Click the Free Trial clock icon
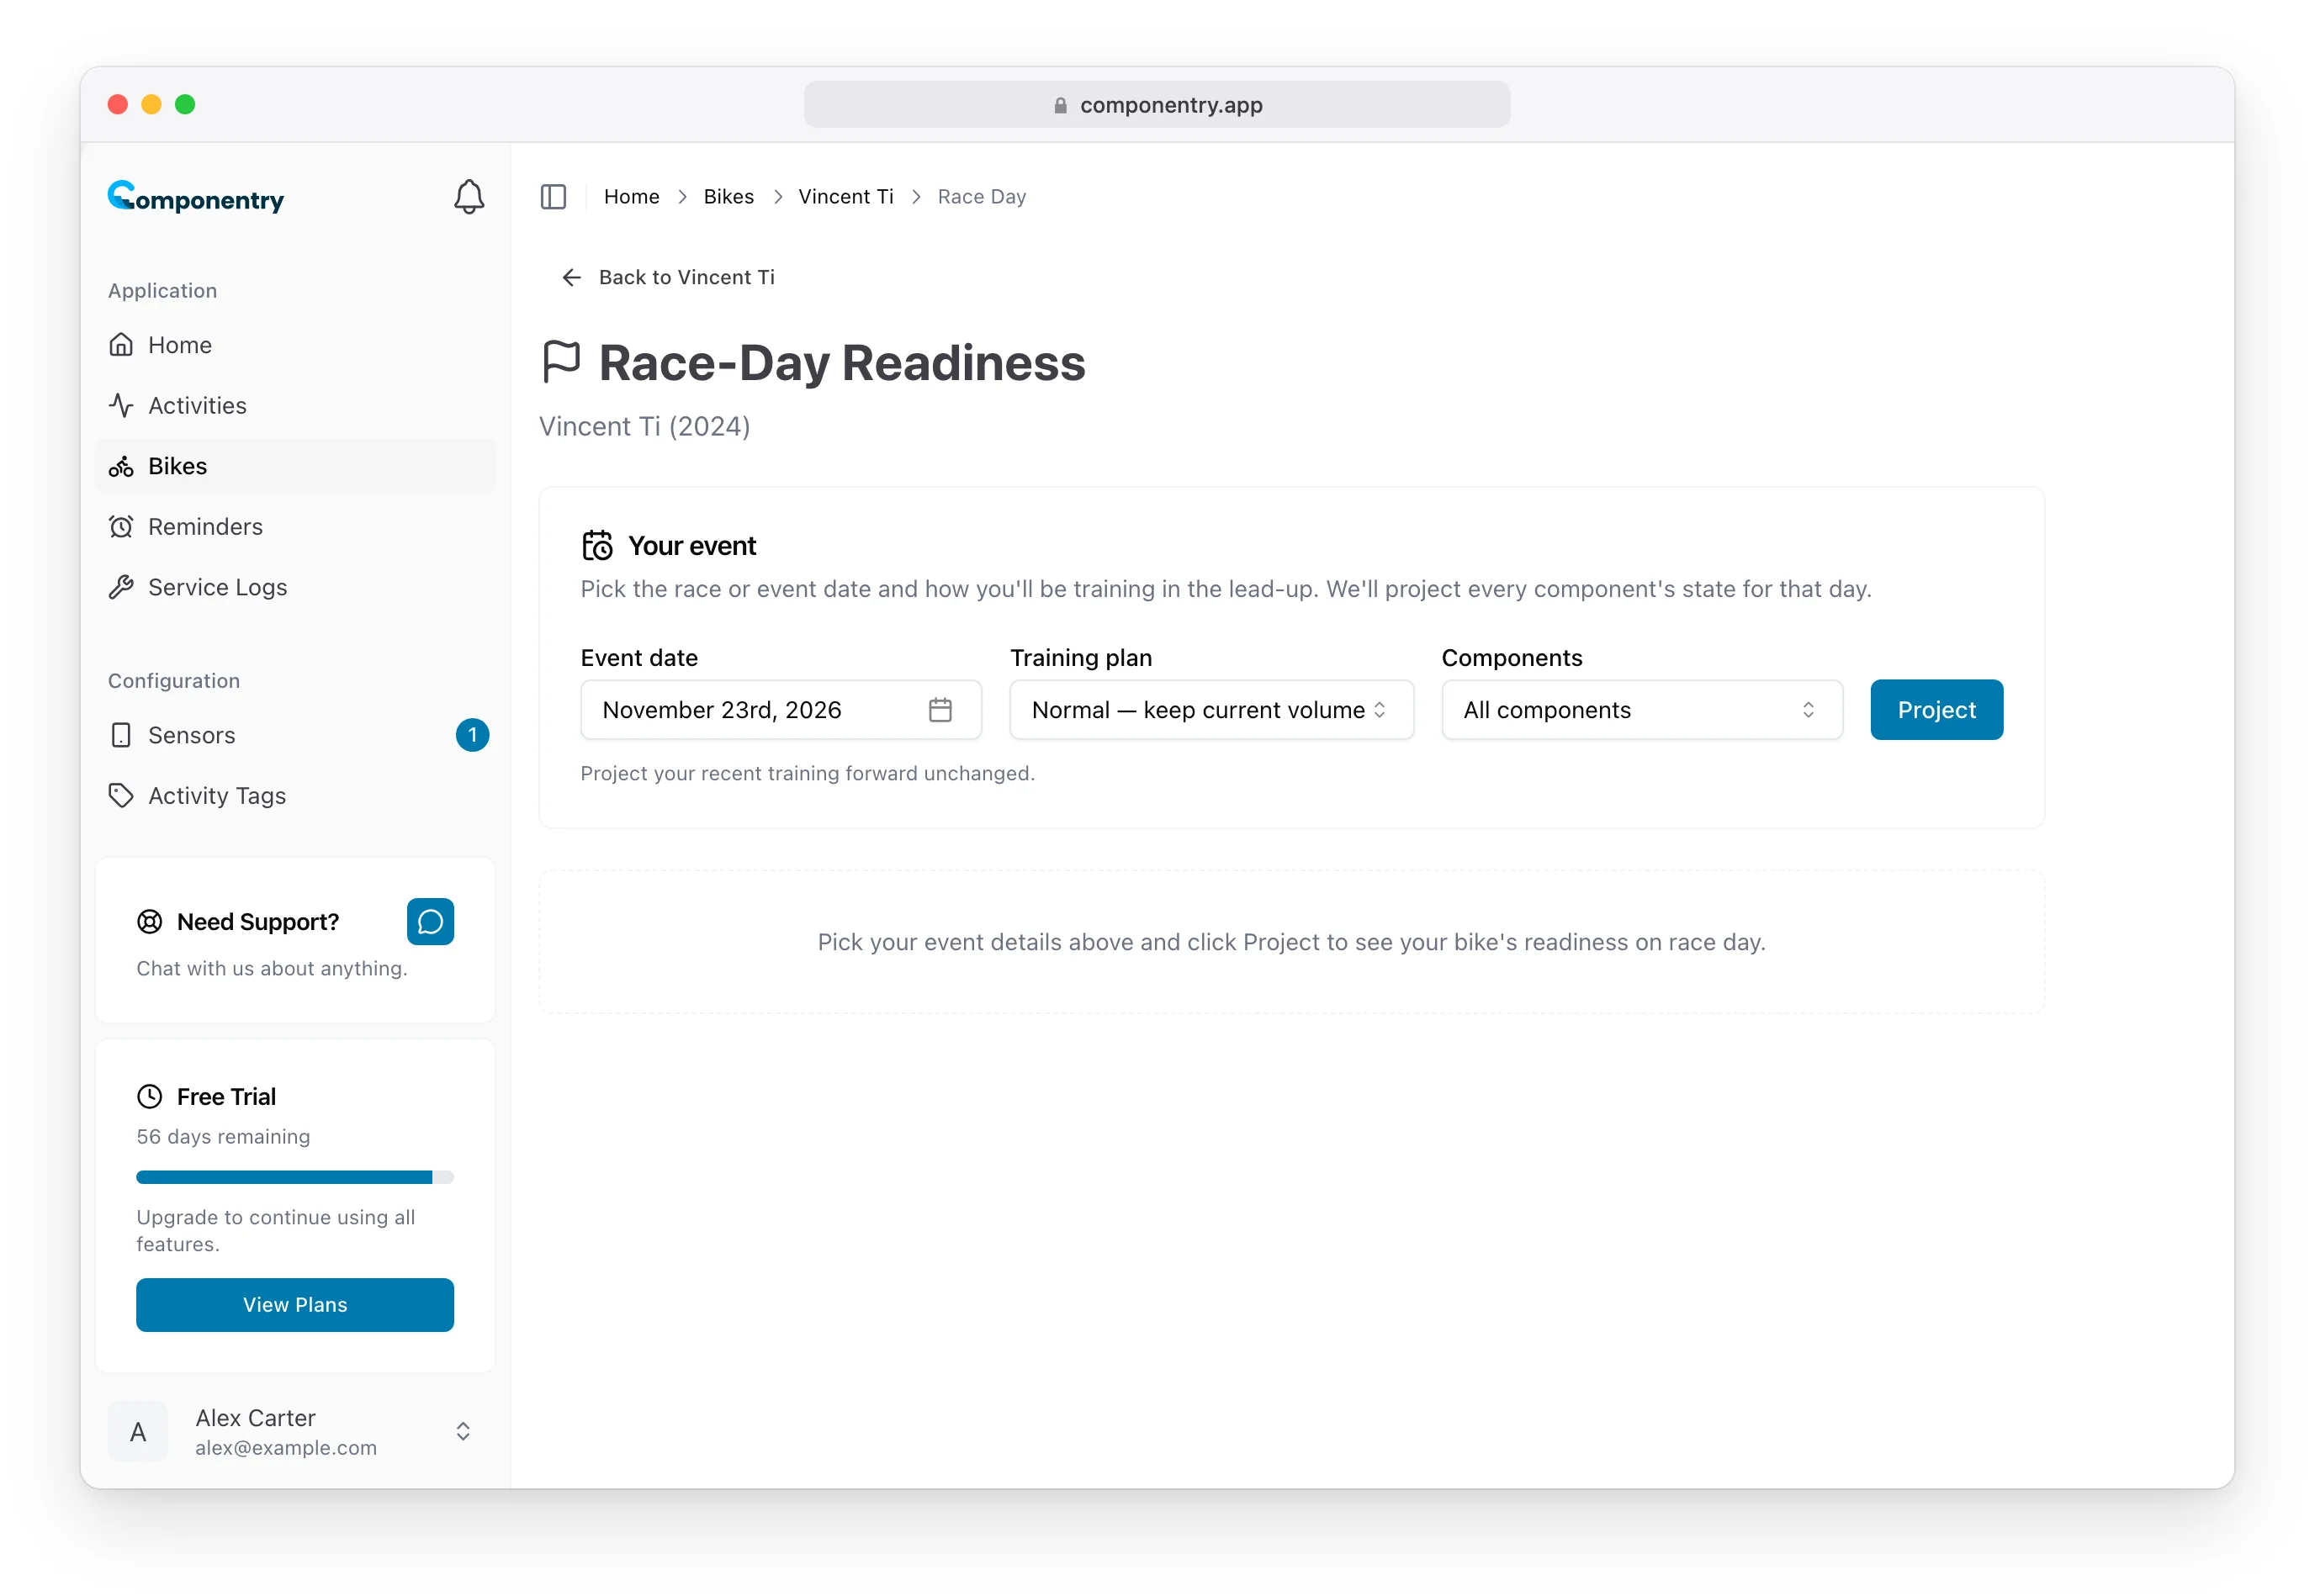The image size is (2315, 1596). [x=150, y=1096]
